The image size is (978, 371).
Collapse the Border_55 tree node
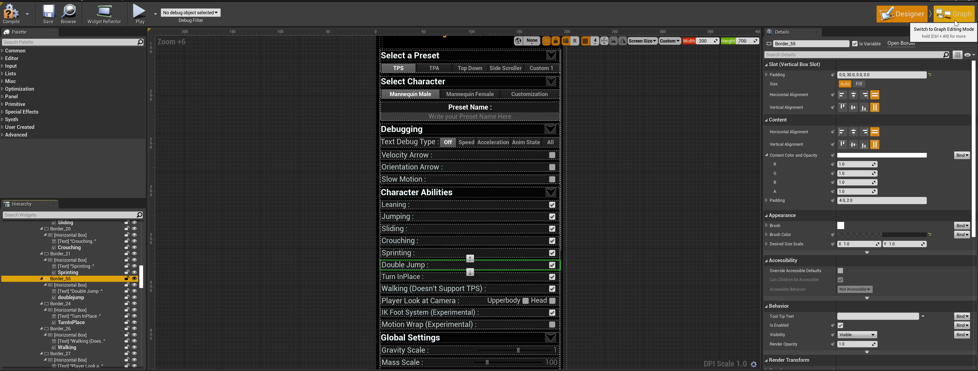[41, 278]
